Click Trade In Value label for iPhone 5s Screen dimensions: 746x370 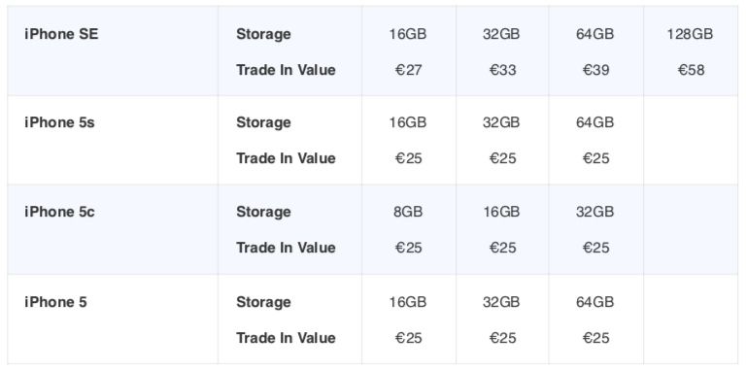[286, 158]
